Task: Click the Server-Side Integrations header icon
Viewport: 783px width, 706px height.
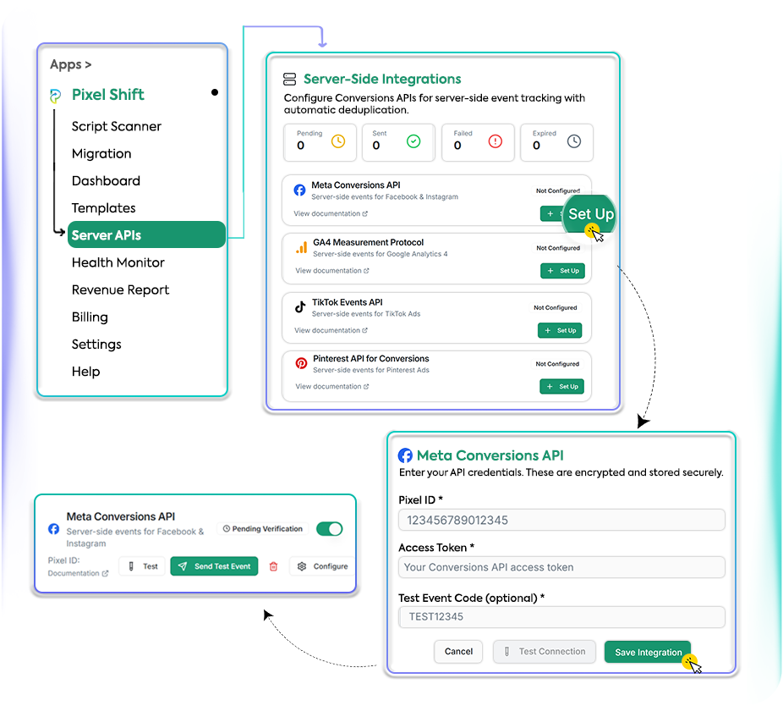Action: 290,79
